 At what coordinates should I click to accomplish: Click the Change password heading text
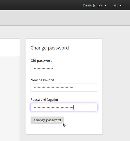[50, 48]
